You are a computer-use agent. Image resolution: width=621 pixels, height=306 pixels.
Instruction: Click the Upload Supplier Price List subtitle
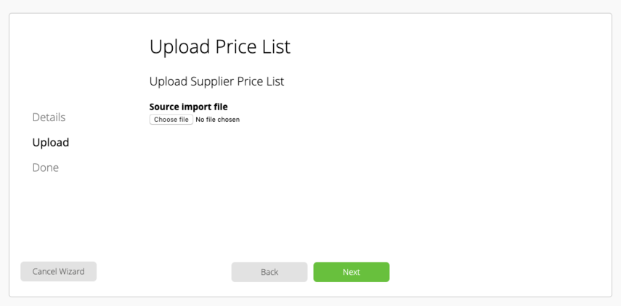(216, 81)
